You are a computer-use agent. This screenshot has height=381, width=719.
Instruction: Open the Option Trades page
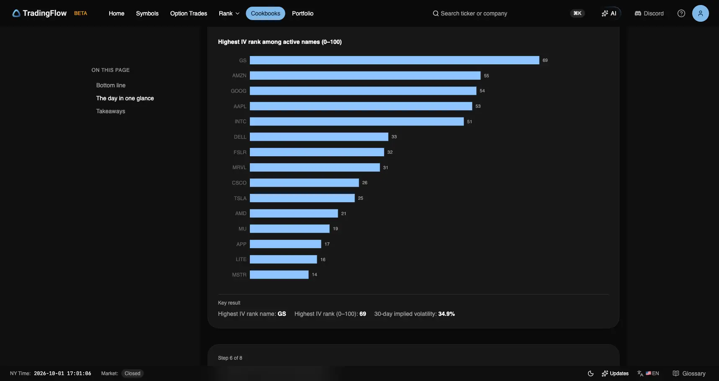click(x=188, y=13)
